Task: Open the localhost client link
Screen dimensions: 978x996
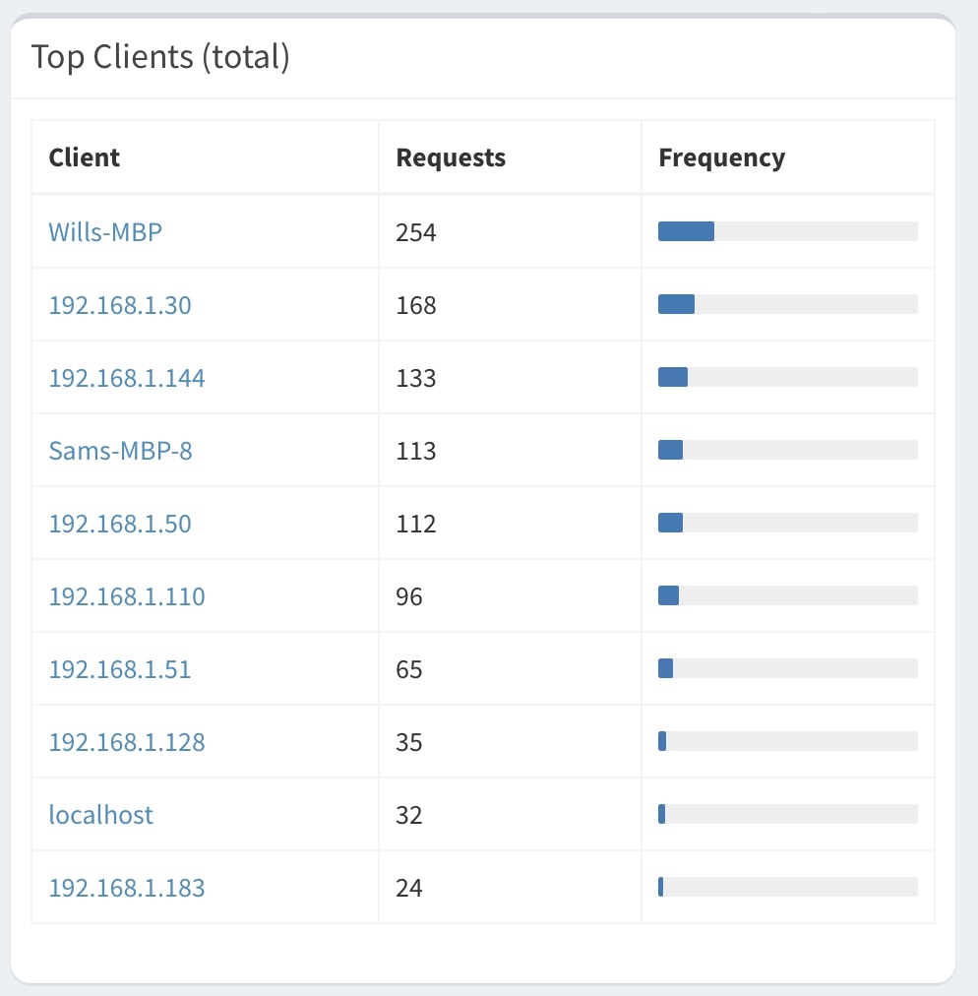Action: tap(101, 814)
